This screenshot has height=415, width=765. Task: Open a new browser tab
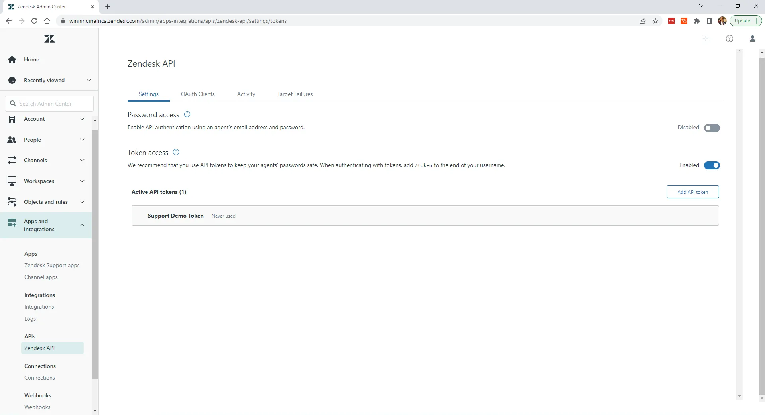click(x=108, y=7)
